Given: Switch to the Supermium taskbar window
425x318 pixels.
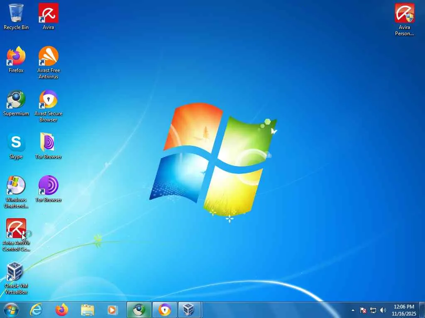Looking at the screenshot, I should tap(139, 310).
